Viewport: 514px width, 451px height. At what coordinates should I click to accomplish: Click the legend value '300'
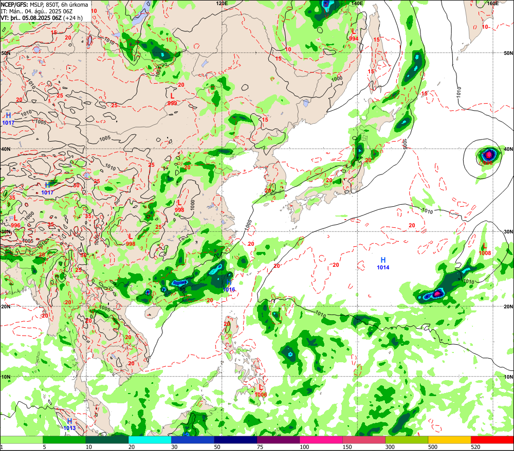[390, 447]
